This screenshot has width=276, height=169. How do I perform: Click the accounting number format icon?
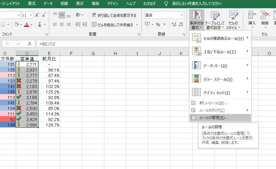point(147,24)
